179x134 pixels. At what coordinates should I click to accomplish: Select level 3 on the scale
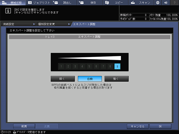[75, 66]
